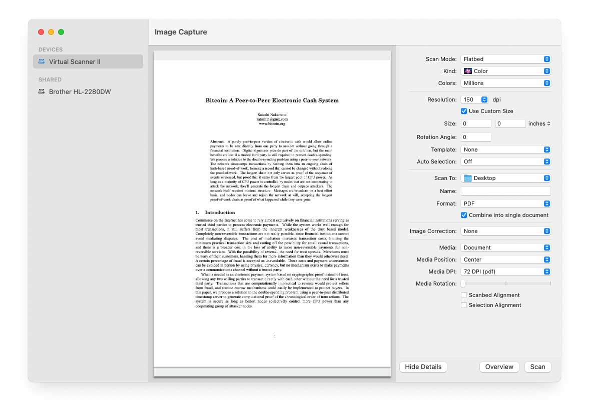Open the Resolution 150 dpi dropdown
Viewport: 589px width, 419px height.
point(474,99)
